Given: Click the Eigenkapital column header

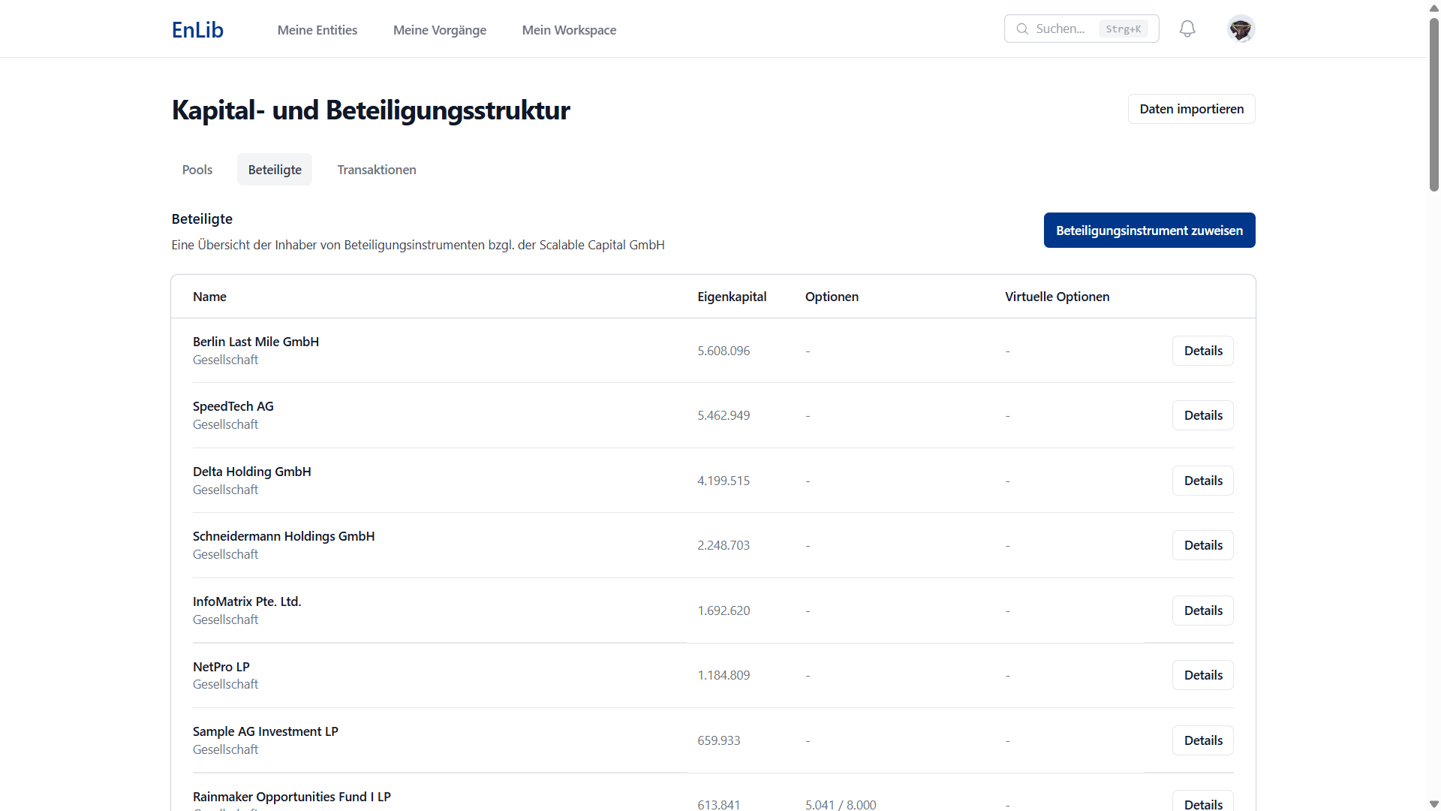Looking at the screenshot, I should coord(732,297).
